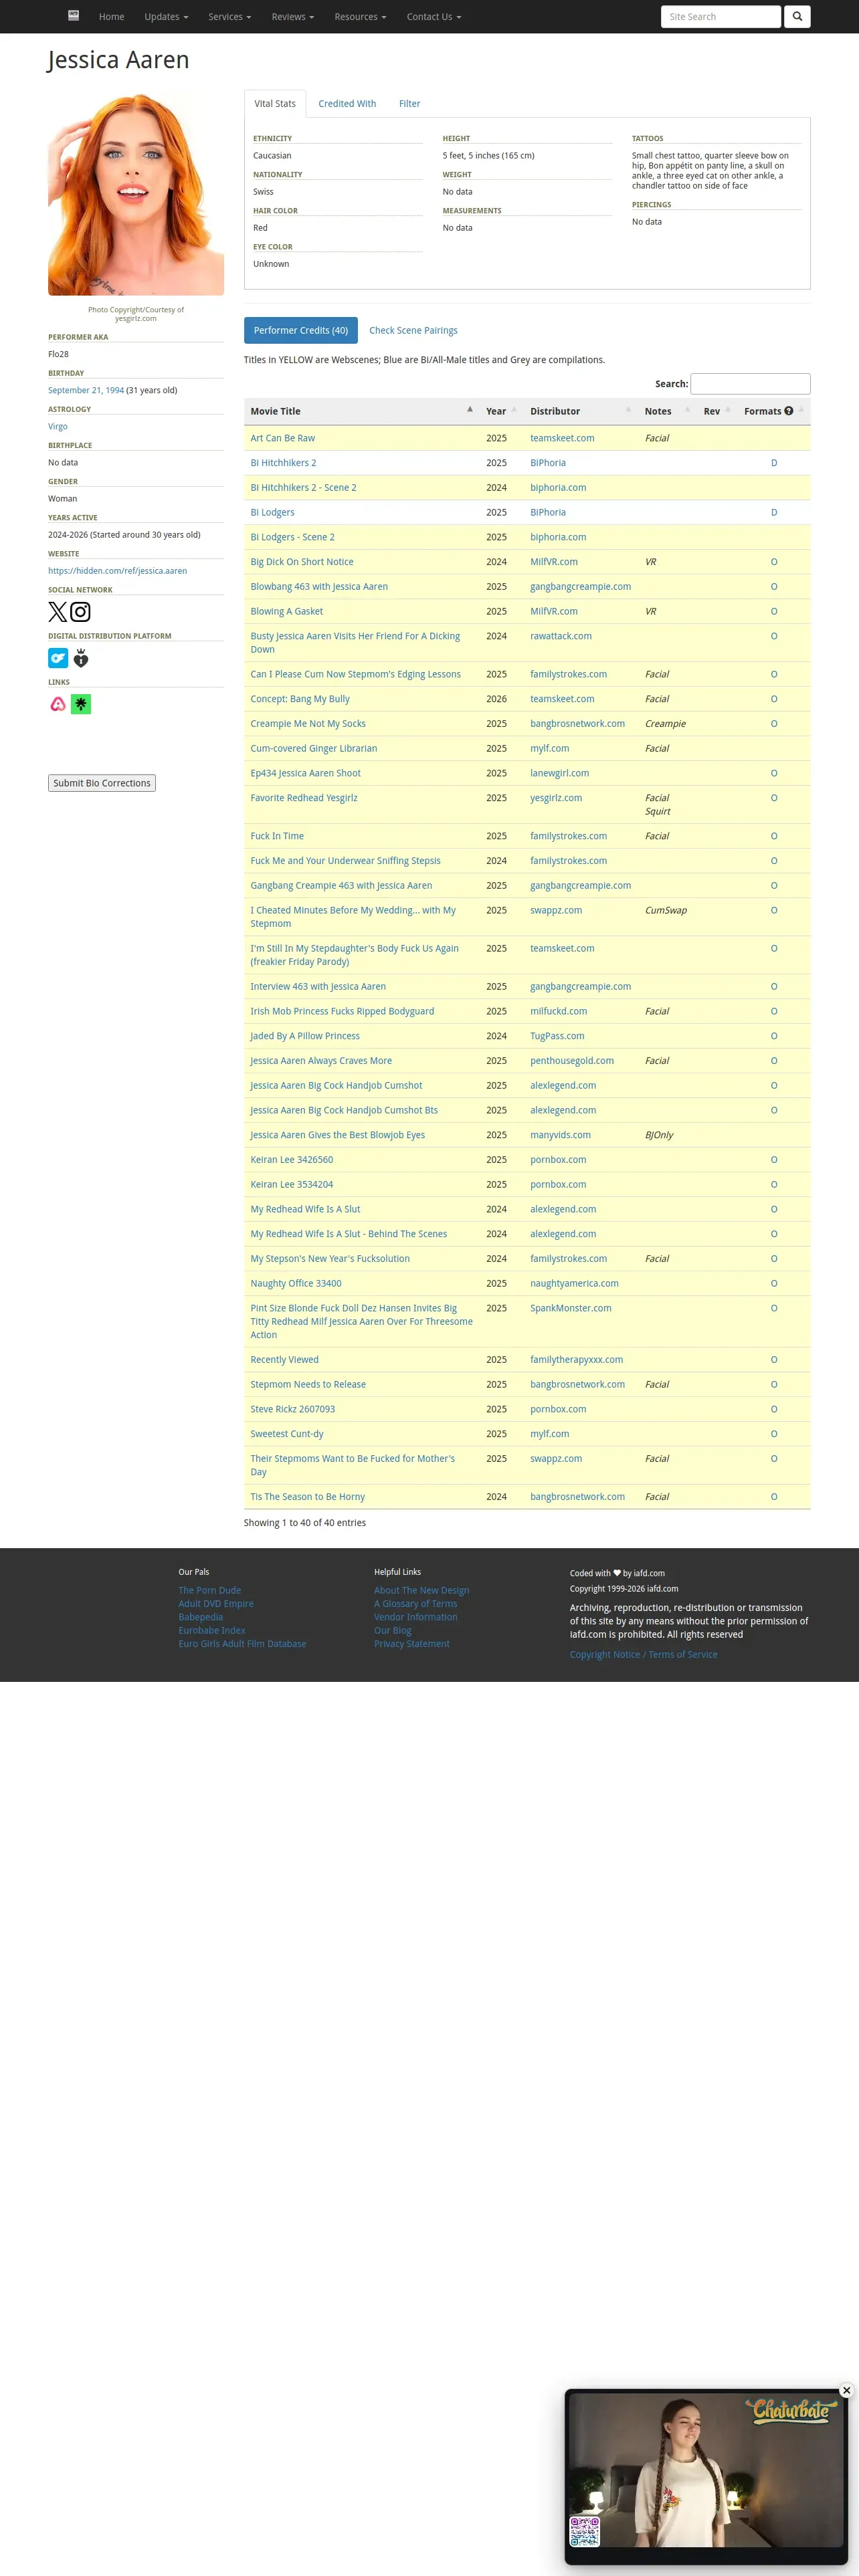The height and width of the screenshot is (2576, 859).
Task: Open the Vendor Information footer link
Action: (x=416, y=1618)
